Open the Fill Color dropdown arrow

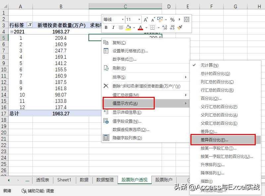click(134, 28)
